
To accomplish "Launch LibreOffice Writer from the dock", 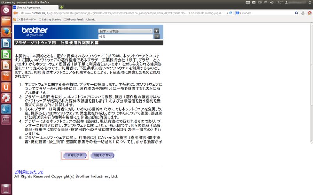I will 6,43.
